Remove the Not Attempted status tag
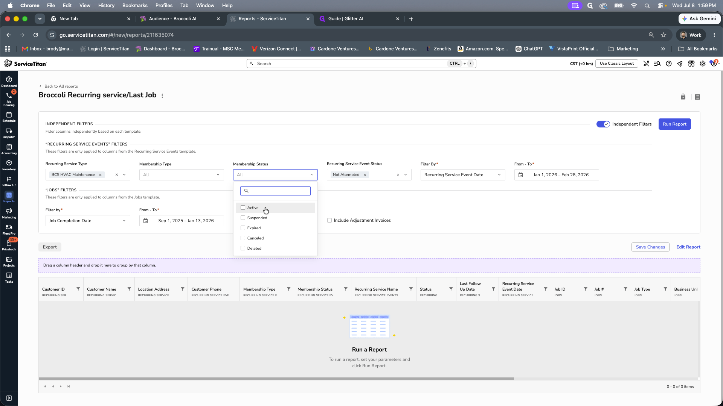Viewport: 723px width, 406px height. point(365,175)
